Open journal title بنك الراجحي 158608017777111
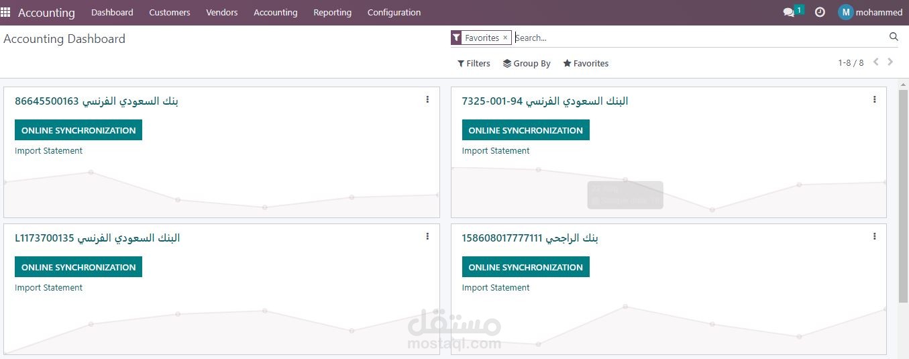Image resolution: width=909 pixels, height=359 pixels. (530, 238)
